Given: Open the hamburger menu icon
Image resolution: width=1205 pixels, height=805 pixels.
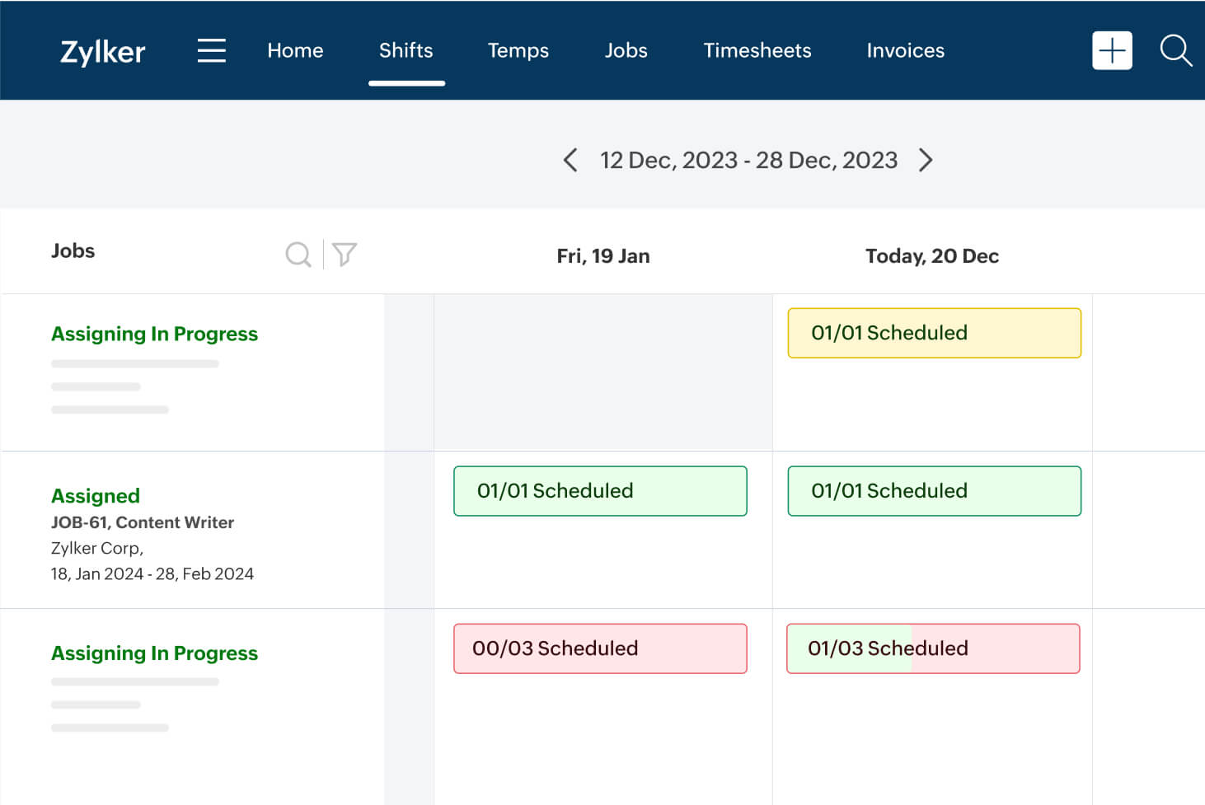Looking at the screenshot, I should pos(212,50).
